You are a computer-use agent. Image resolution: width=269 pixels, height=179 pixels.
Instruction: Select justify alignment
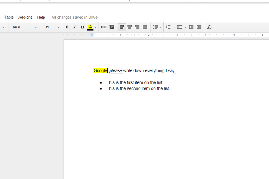click(x=145, y=27)
